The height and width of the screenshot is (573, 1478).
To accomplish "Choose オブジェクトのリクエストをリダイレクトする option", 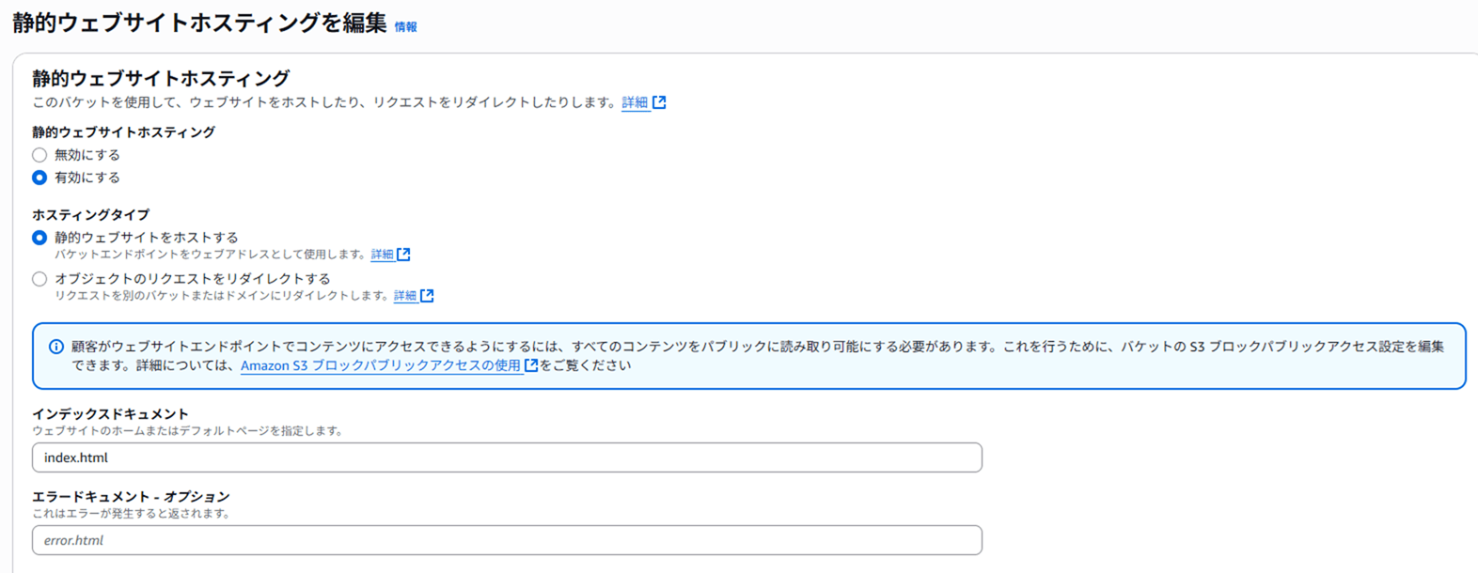I will click(39, 279).
